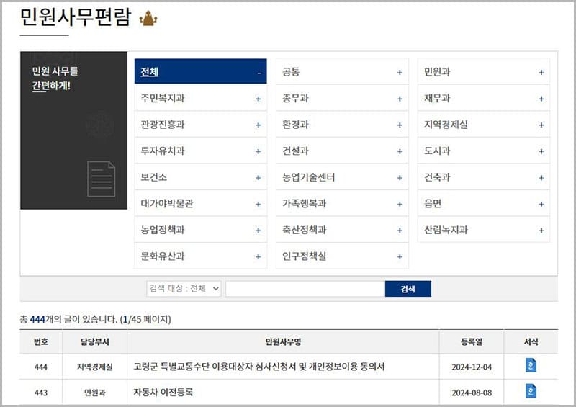Click the plus icon beside 산림녹지과
576x407 pixels.
[541, 231]
